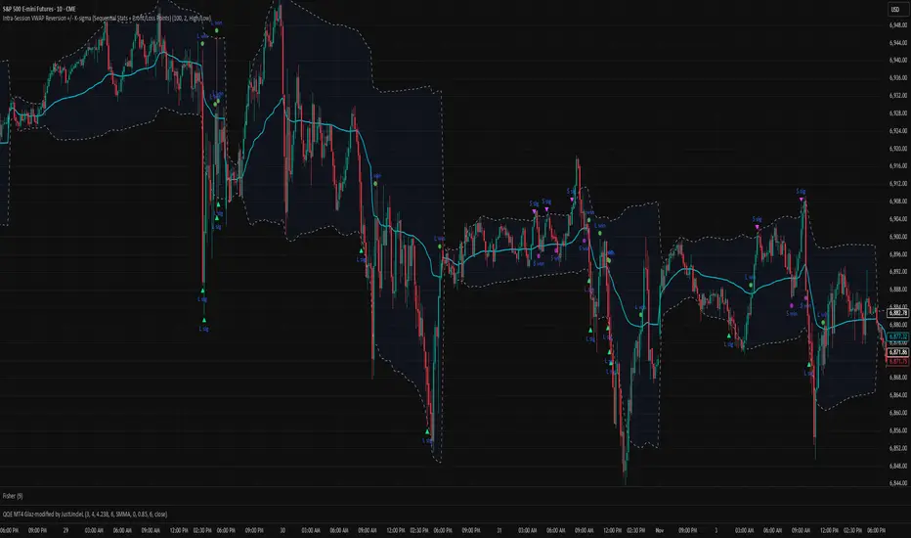Click the 6,892.00 price axis value
Screen dimensions: 911x538
(x=897, y=272)
